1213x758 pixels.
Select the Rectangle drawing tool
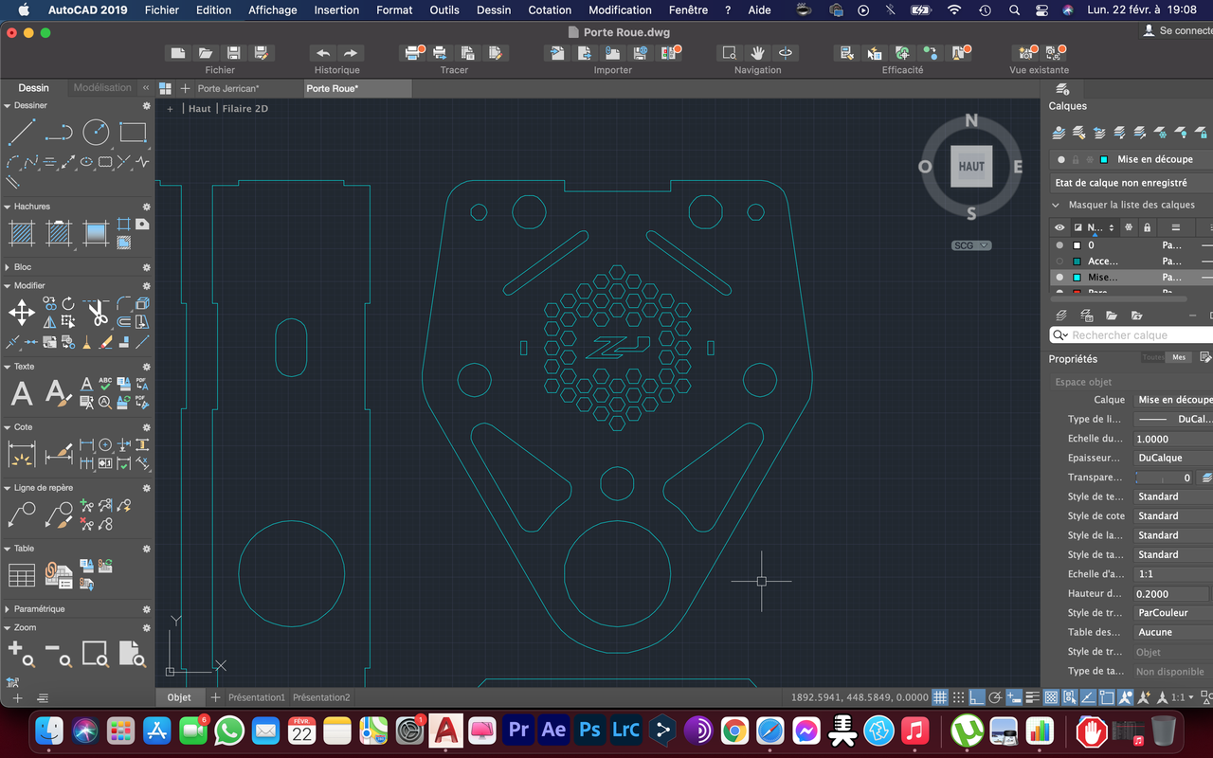pos(133,132)
